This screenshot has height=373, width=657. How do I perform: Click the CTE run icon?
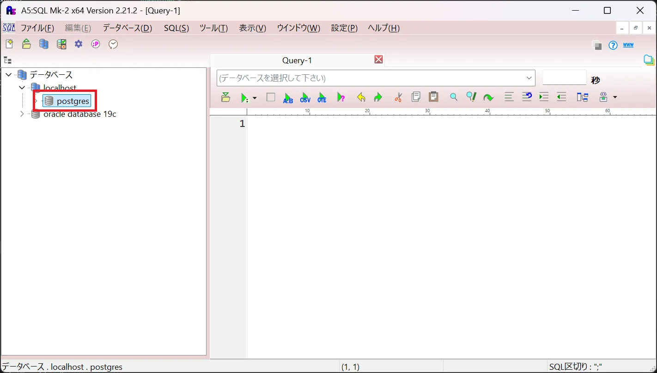click(x=322, y=97)
